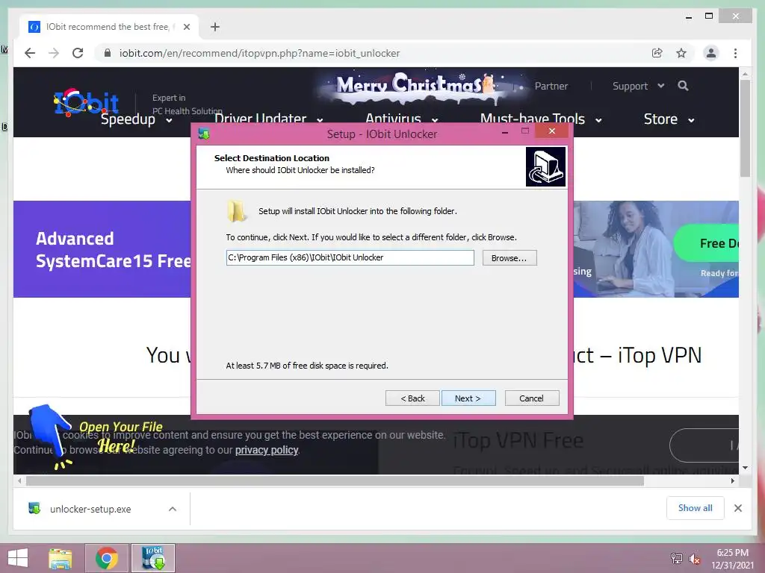Viewport: 765px width, 573px height.
Task: Cancel the IObit Unlocker installation
Action: (x=532, y=398)
